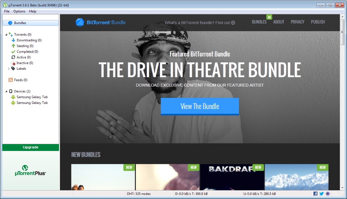Collapse the Torrents tree node
Screen dimensions: 347x199
(6, 35)
